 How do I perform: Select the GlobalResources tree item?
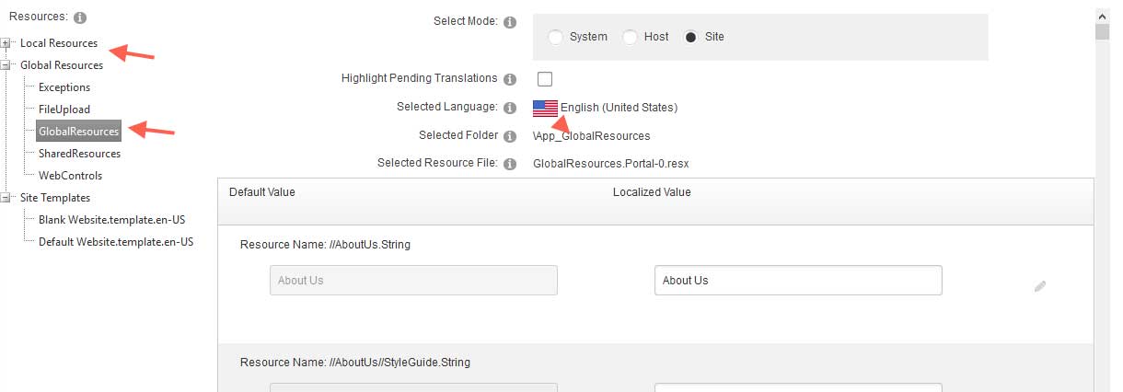78,132
